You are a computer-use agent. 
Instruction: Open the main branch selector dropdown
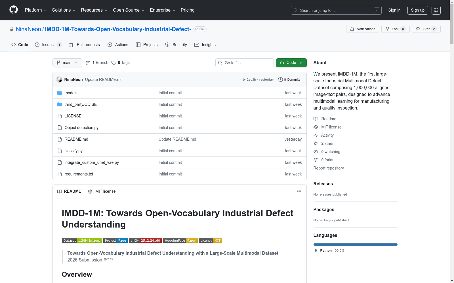(x=67, y=63)
